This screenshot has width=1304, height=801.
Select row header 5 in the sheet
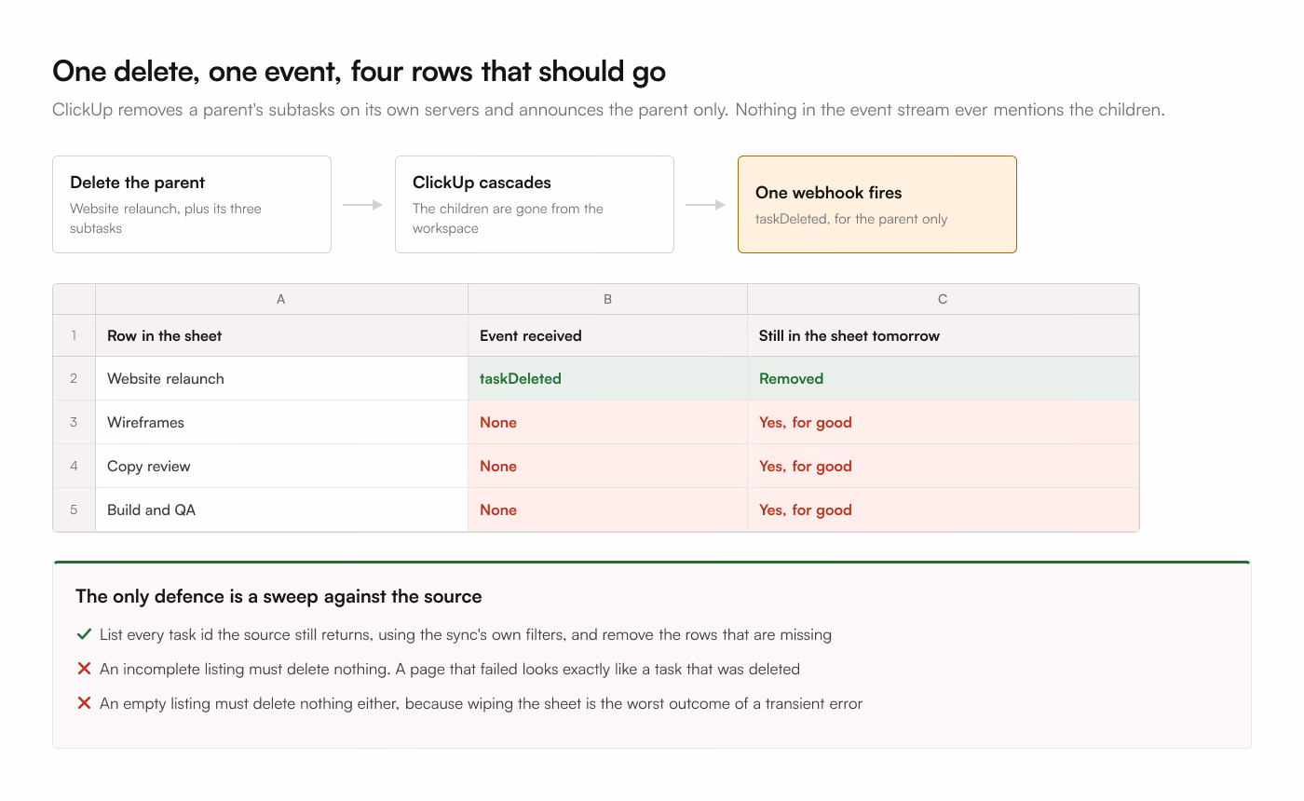(x=75, y=509)
